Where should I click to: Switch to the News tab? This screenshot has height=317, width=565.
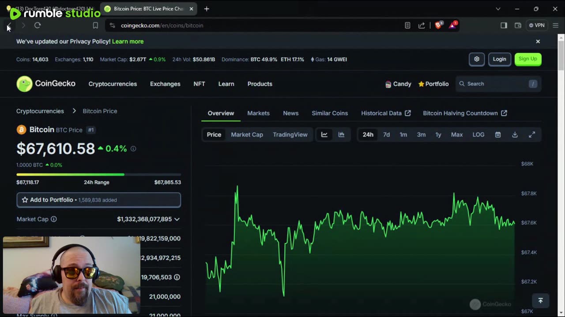point(290,113)
